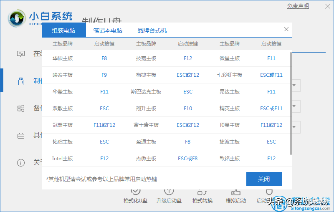Click the F10 key for 翔升主板
The width and height of the screenshot is (334, 212).
coord(188,109)
